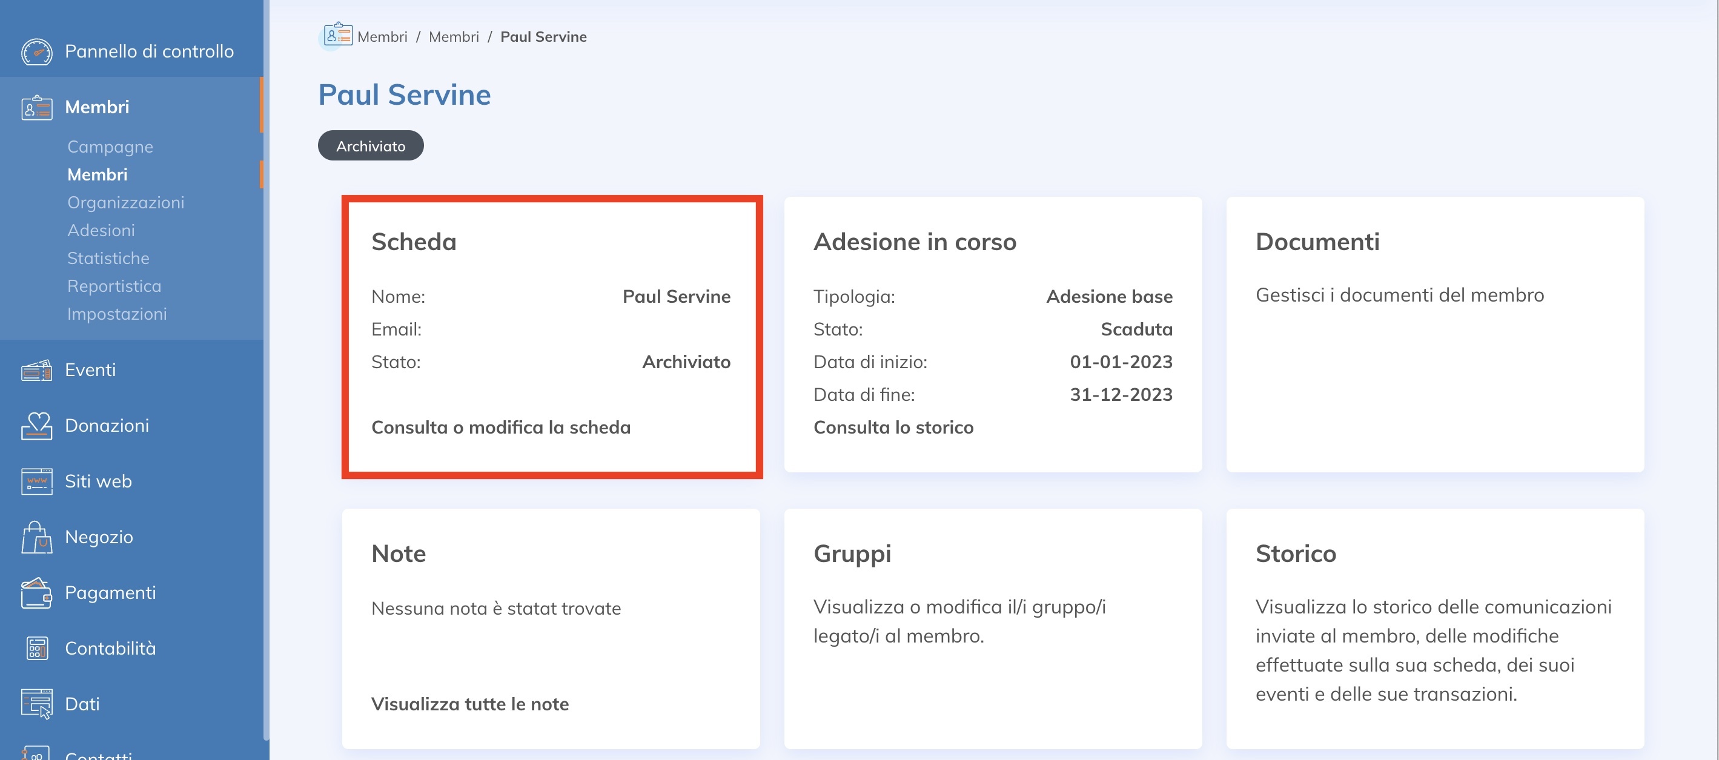Open Consulta lo storico link

pos(893,427)
